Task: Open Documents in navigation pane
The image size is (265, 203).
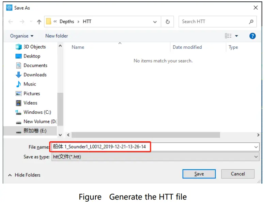Action: coord(35,65)
